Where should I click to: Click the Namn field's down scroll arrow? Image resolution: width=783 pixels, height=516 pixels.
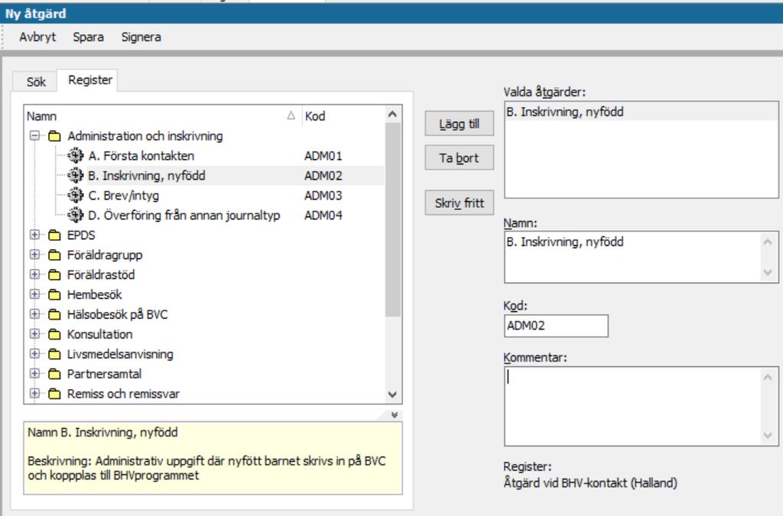tap(768, 272)
